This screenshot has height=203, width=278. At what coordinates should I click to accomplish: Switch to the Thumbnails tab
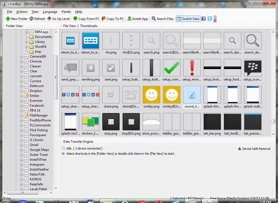click(x=88, y=26)
